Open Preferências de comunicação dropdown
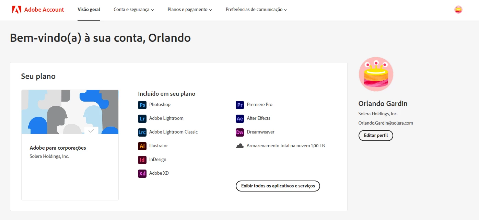 256,10
